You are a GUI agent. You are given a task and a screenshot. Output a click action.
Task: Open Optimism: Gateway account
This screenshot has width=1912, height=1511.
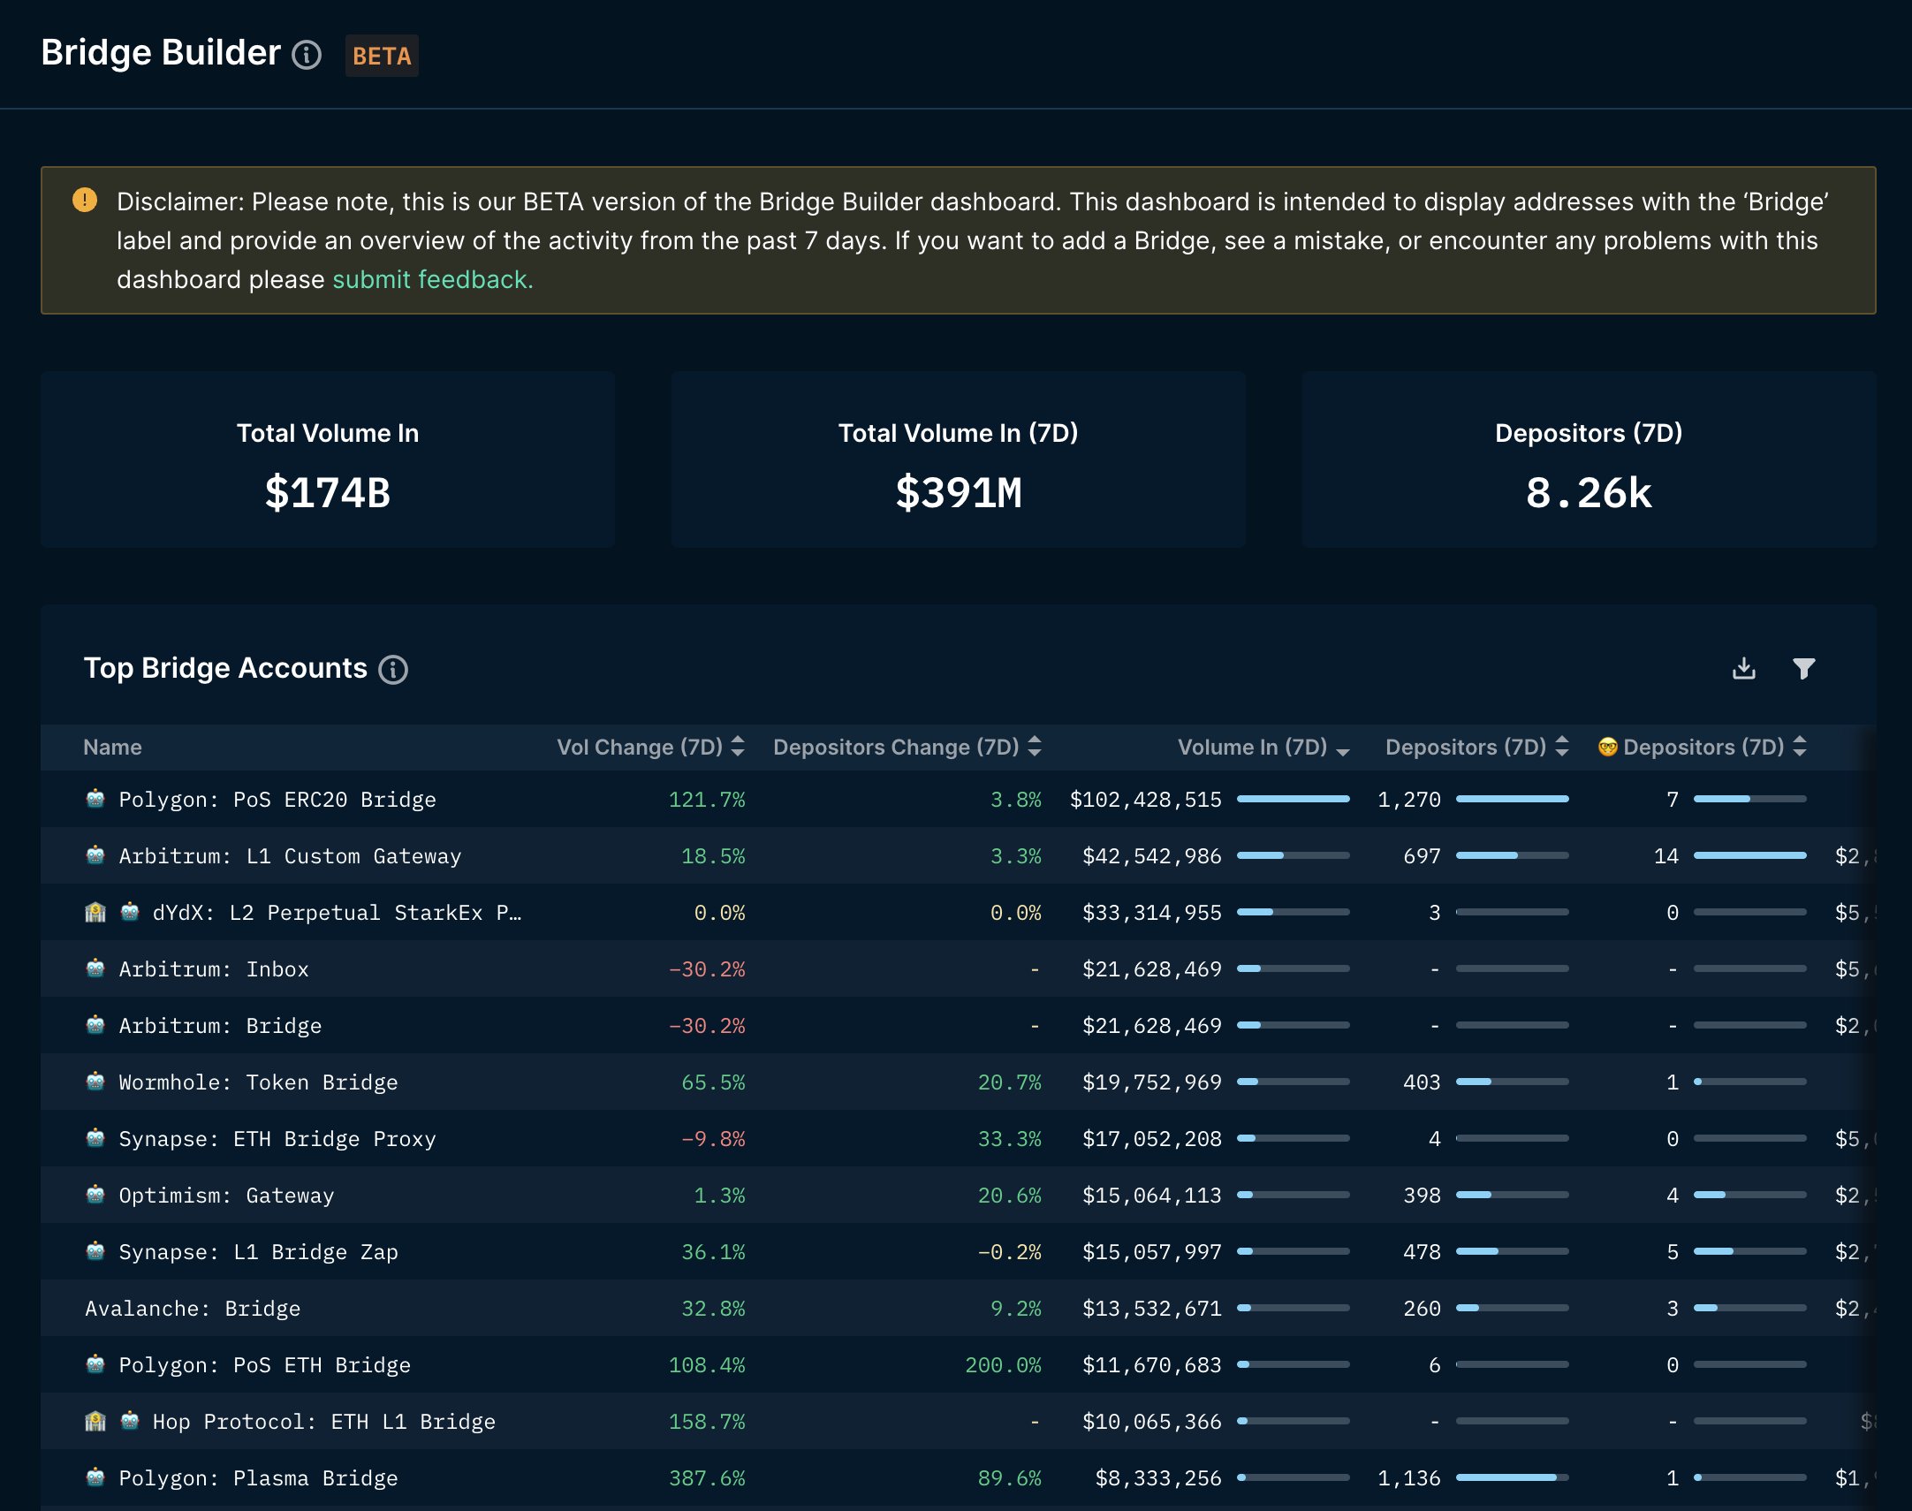coord(226,1196)
